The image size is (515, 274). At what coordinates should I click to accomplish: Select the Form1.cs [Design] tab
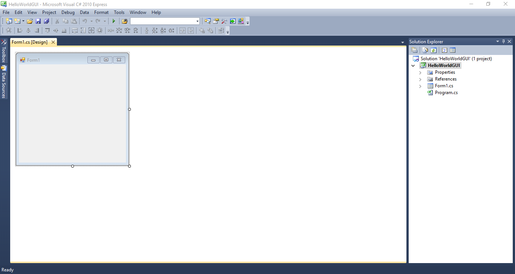pyautogui.click(x=30, y=42)
